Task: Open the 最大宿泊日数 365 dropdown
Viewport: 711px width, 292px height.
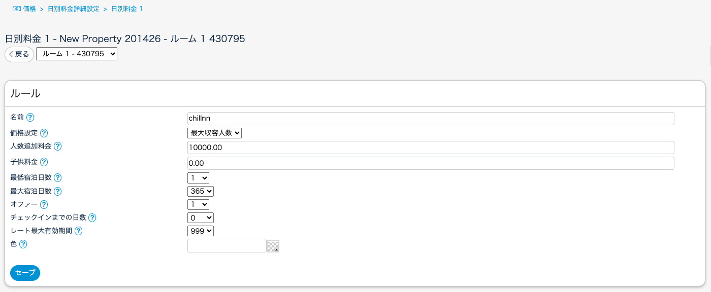Action: coord(201,192)
